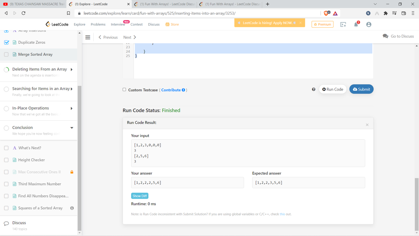Expand the Deleting Items From an Array chapter
Screen dimensions: 419x236
[72, 70]
